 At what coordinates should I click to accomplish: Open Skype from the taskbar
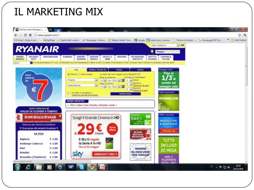pos(82,167)
